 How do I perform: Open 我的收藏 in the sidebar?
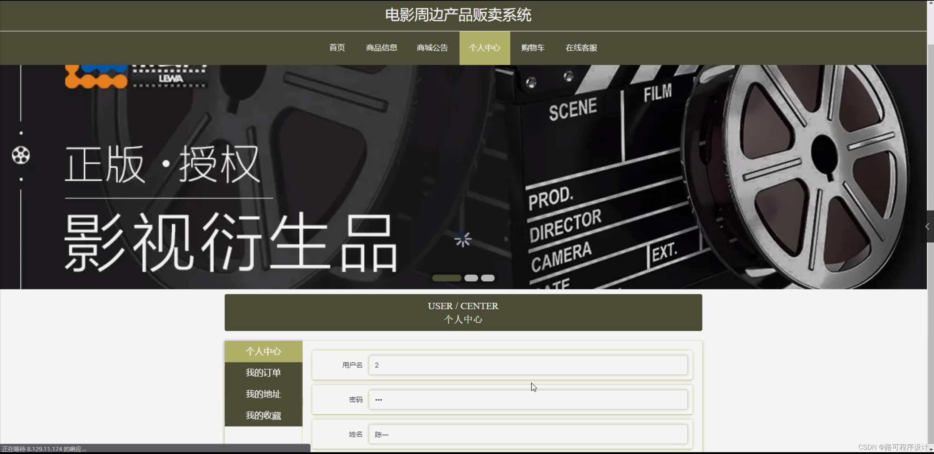pyautogui.click(x=263, y=416)
